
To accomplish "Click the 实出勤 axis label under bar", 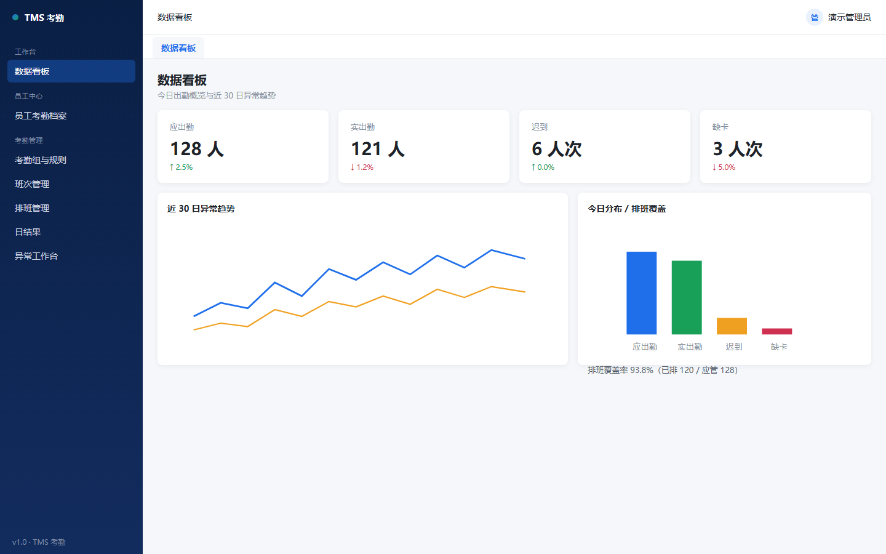I will point(690,347).
